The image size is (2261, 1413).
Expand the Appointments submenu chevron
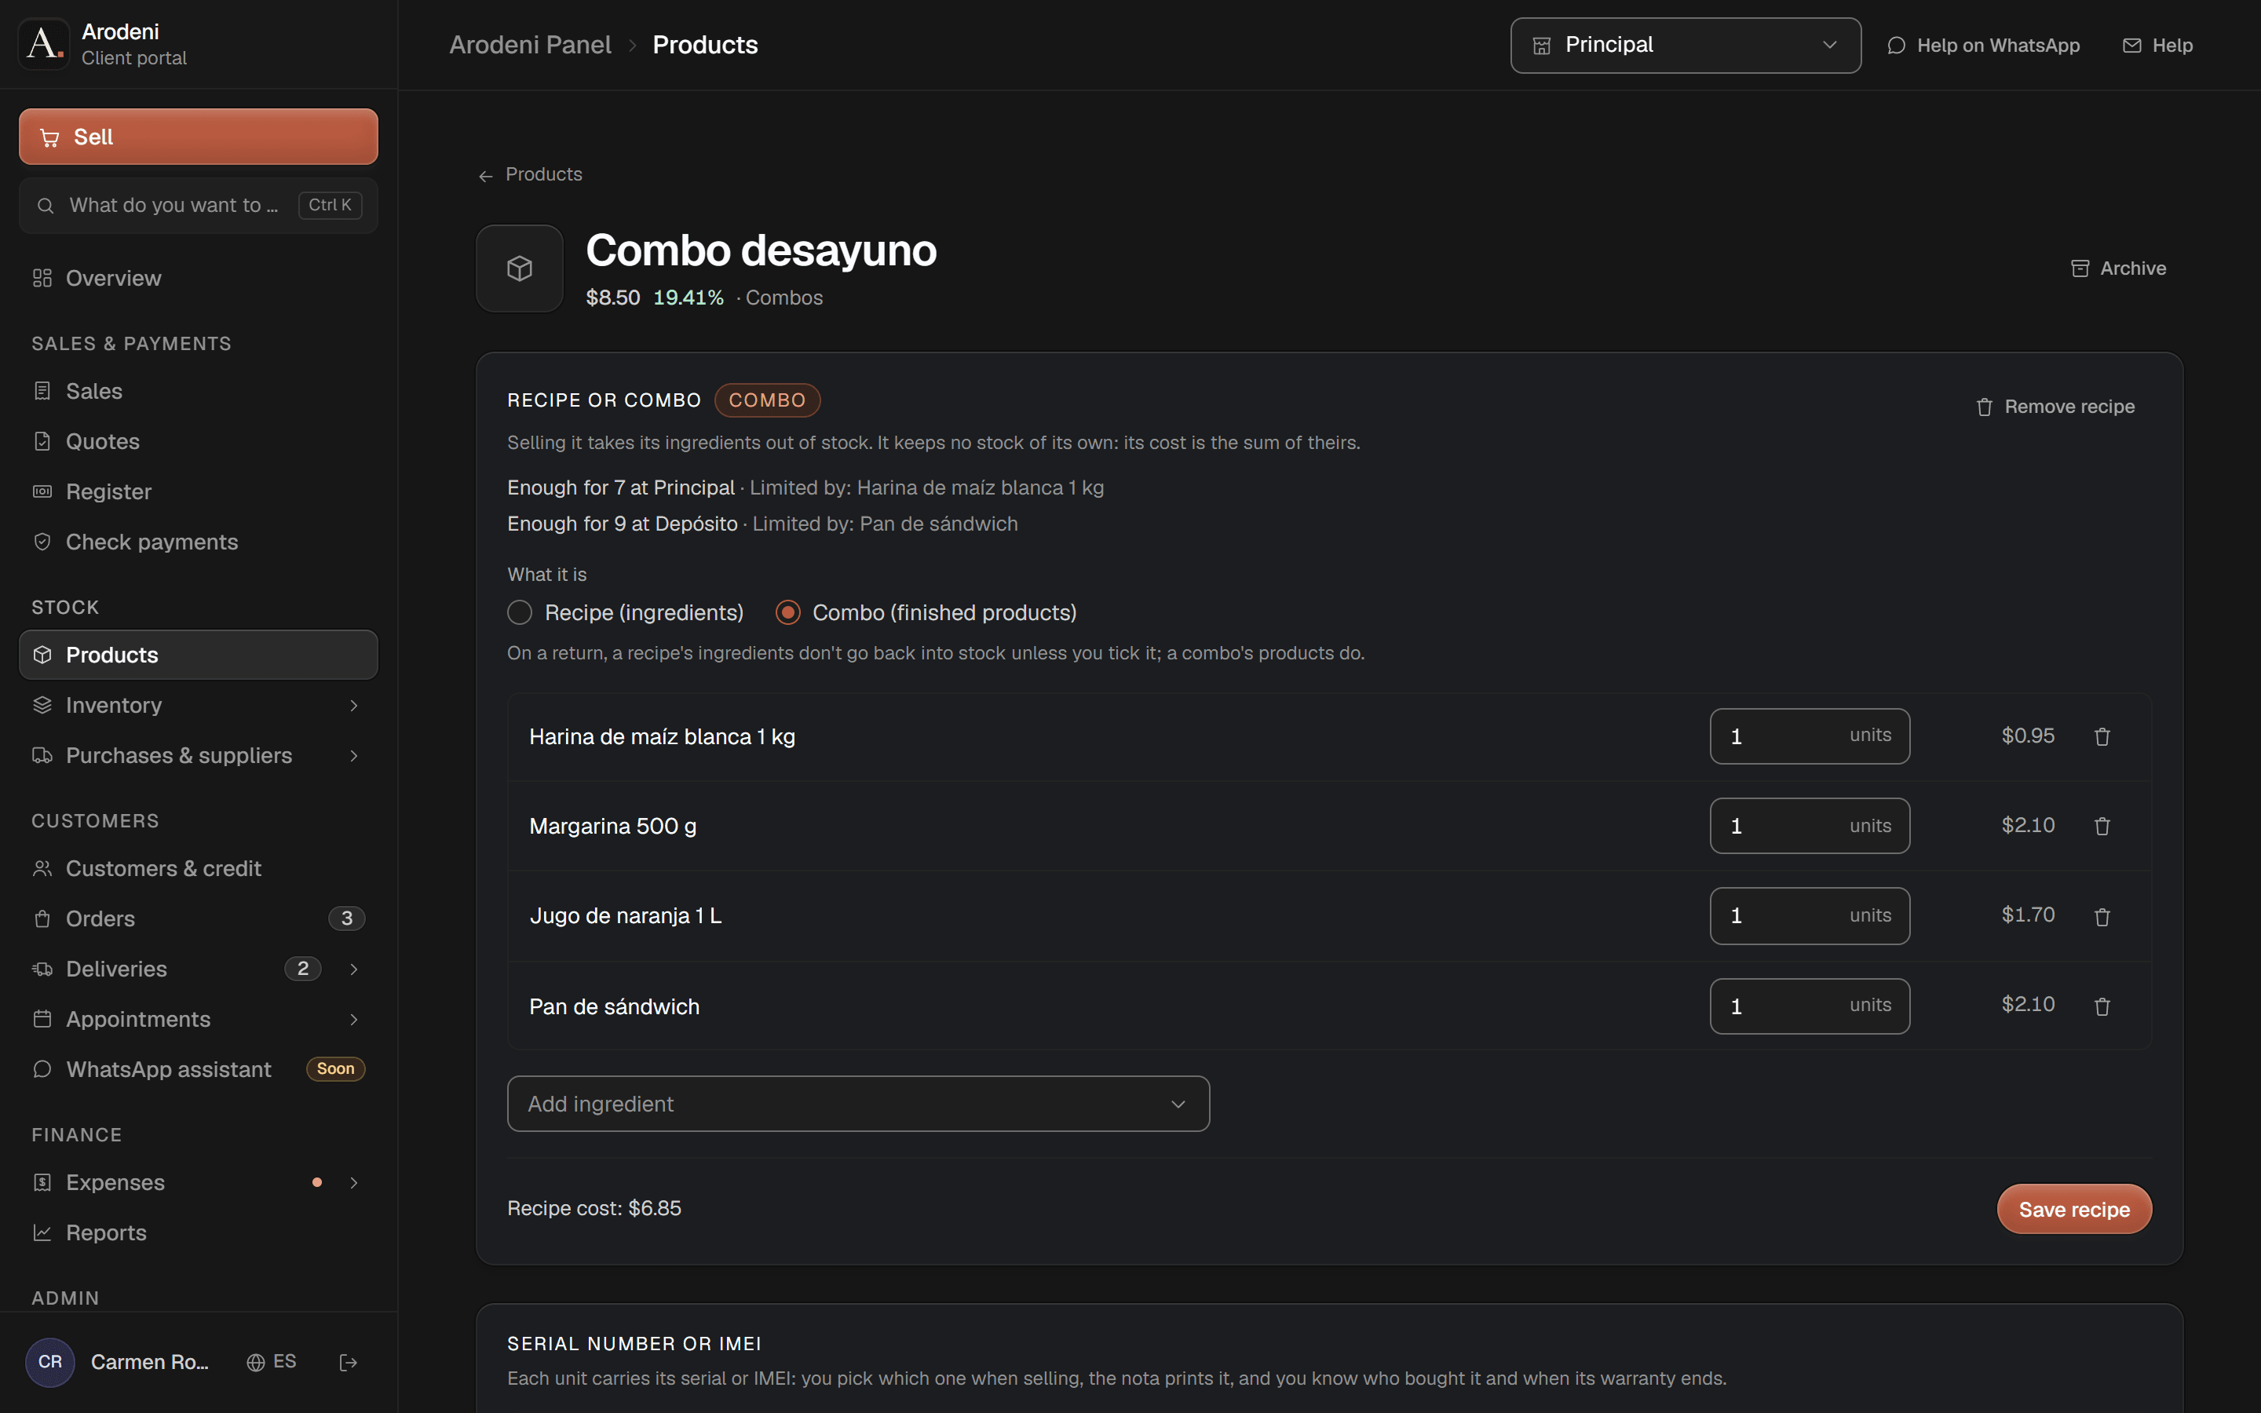[x=353, y=1020]
